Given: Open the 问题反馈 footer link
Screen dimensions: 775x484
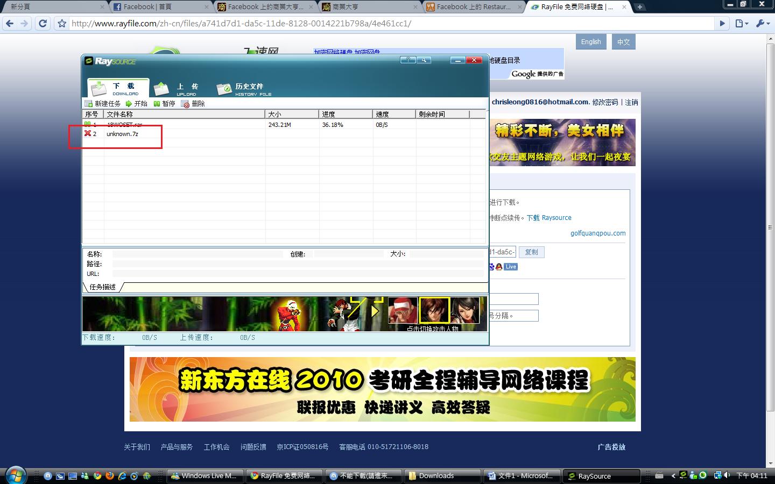Looking at the screenshot, I should [253, 447].
